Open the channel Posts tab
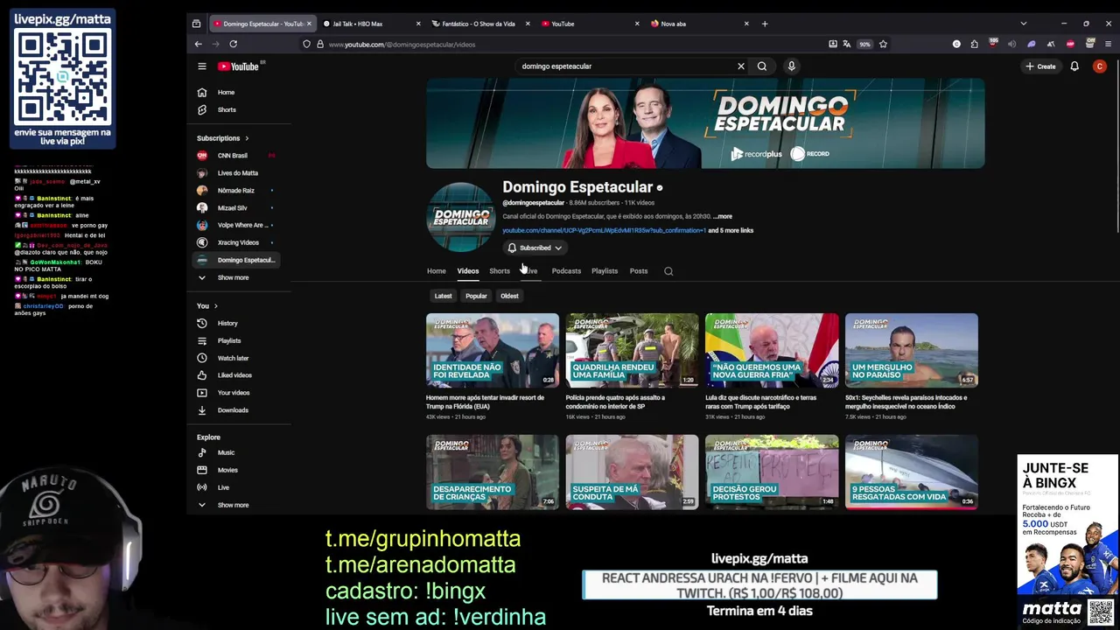The width and height of the screenshot is (1120, 630). pyautogui.click(x=639, y=271)
